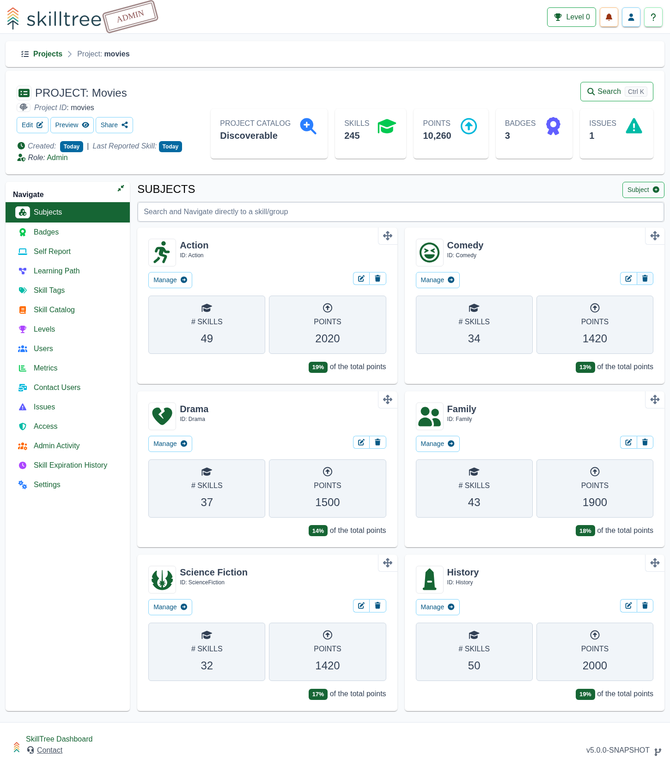Click the Science Fiction edit icon
Image resolution: width=670 pixels, height=767 pixels.
[361, 606]
